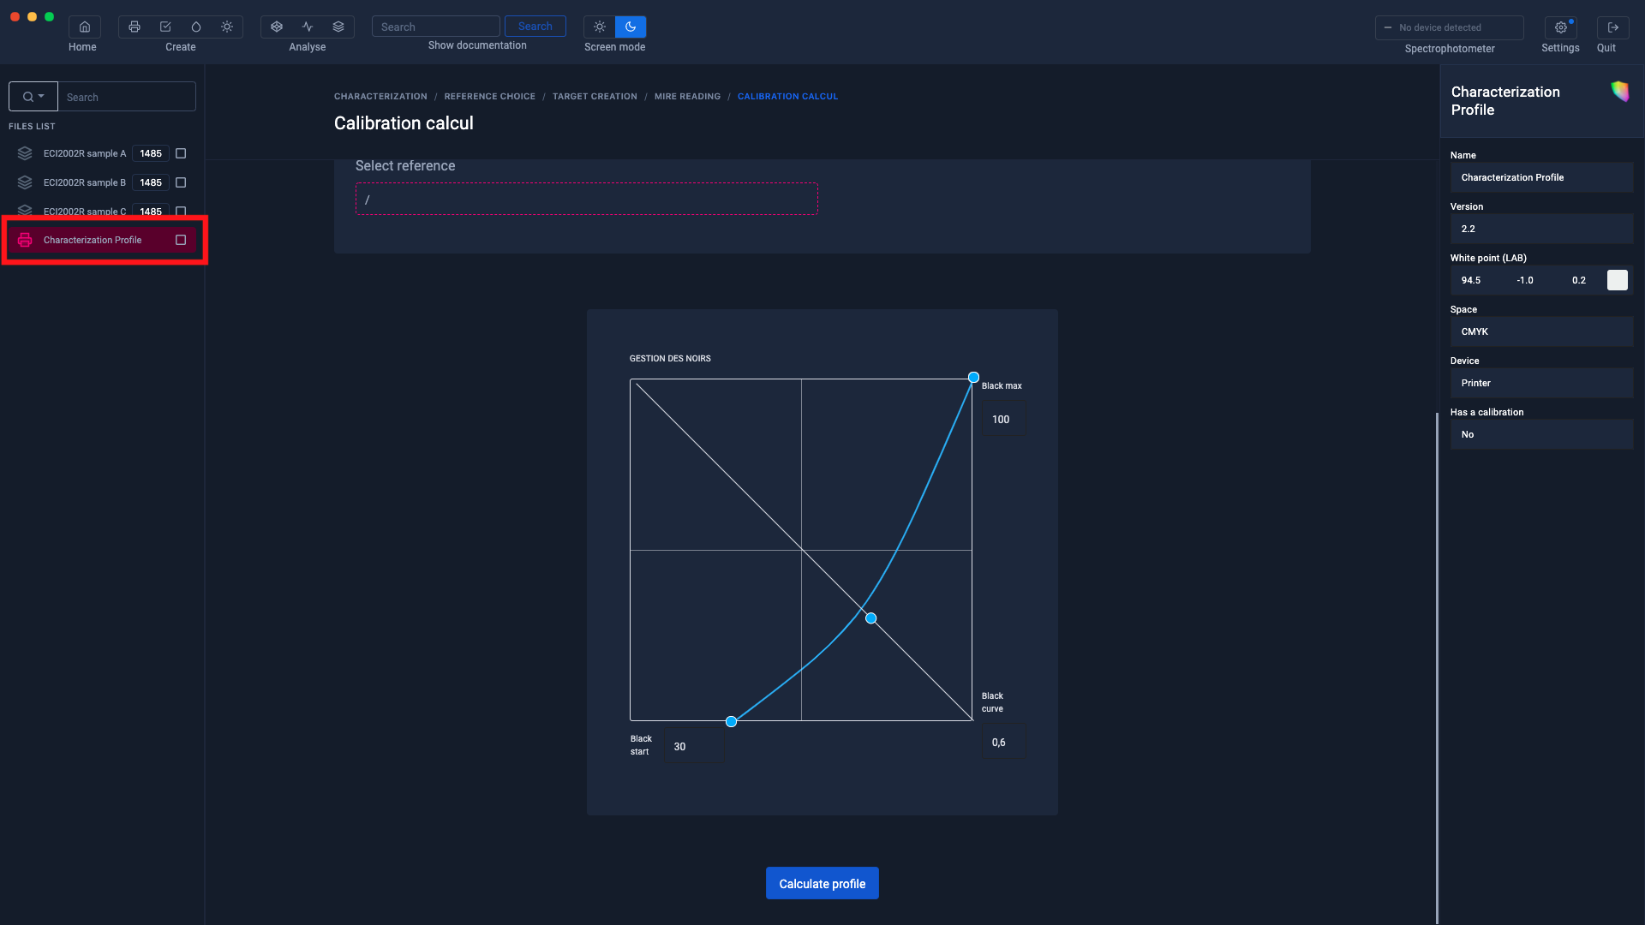Switch to light screen mode
This screenshot has width=1645, height=925.
pos(600,27)
